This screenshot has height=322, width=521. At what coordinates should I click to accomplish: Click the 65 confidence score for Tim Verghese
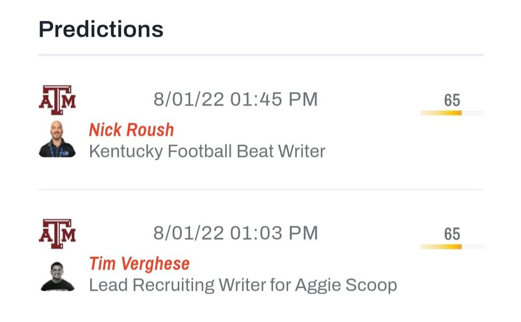[x=452, y=234]
